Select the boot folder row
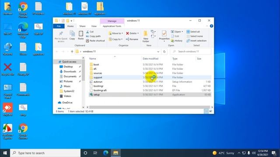Screen dimensions: 280x157 tap(150, 65)
